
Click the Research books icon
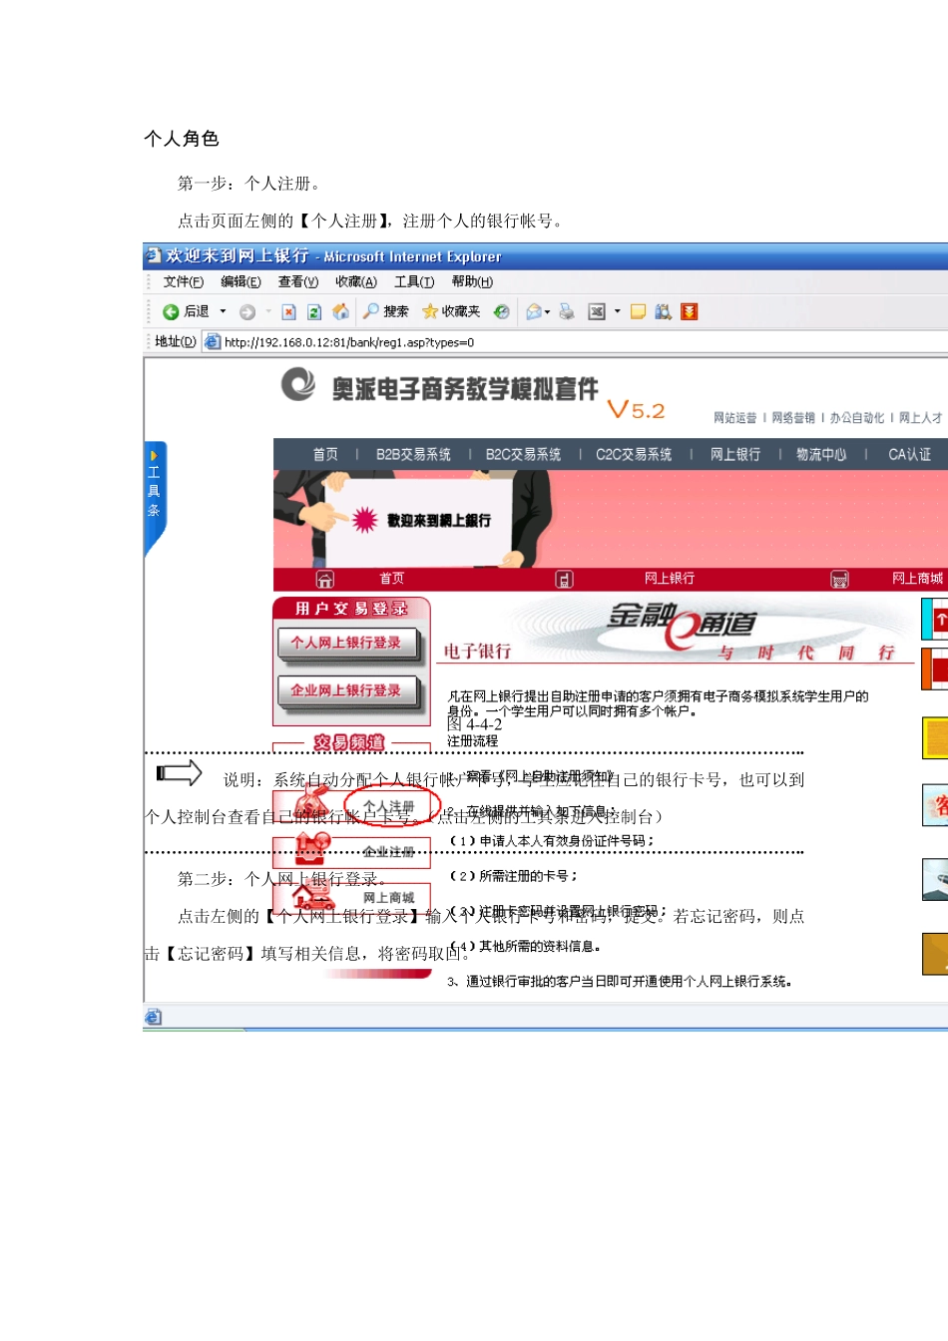coord(664,312)
